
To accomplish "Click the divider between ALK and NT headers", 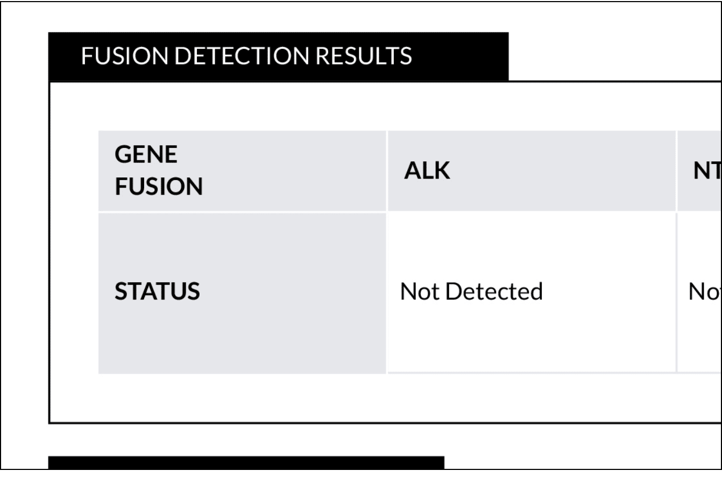I will pyautogui.click(x=676, y=170).
